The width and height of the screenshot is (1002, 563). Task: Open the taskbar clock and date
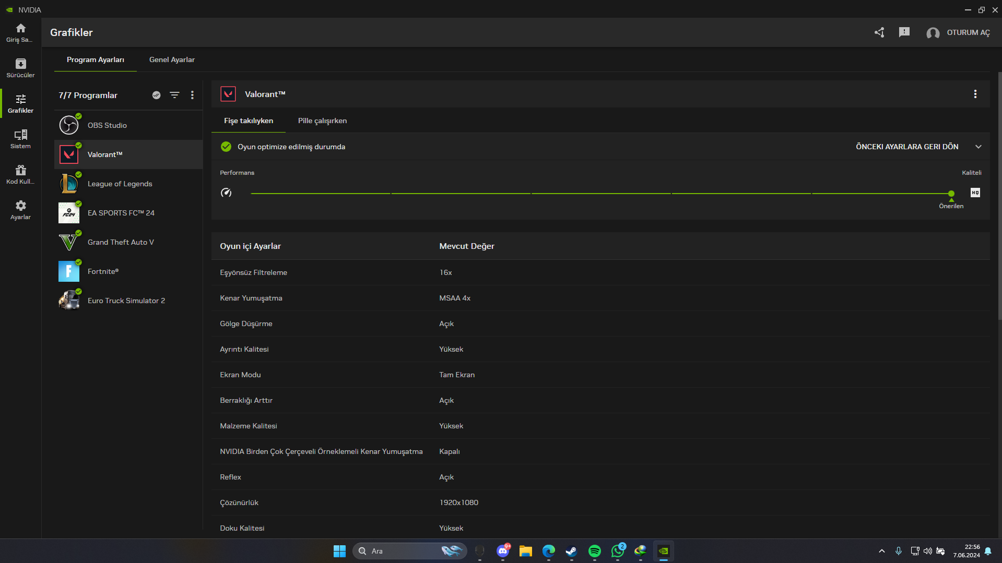(966, 551)
